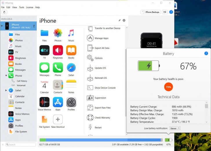Click the orange 73% battery health badge
Screen dimensions: 211x151
pos(168,87)
